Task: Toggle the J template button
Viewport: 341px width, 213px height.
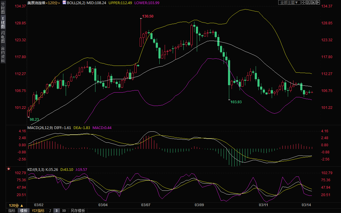Action: tap(50, 211)
